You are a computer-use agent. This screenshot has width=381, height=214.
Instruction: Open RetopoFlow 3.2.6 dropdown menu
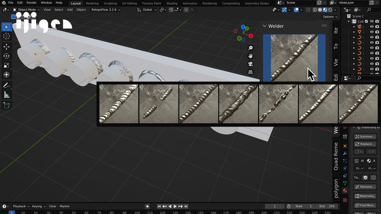click(106, 10)
